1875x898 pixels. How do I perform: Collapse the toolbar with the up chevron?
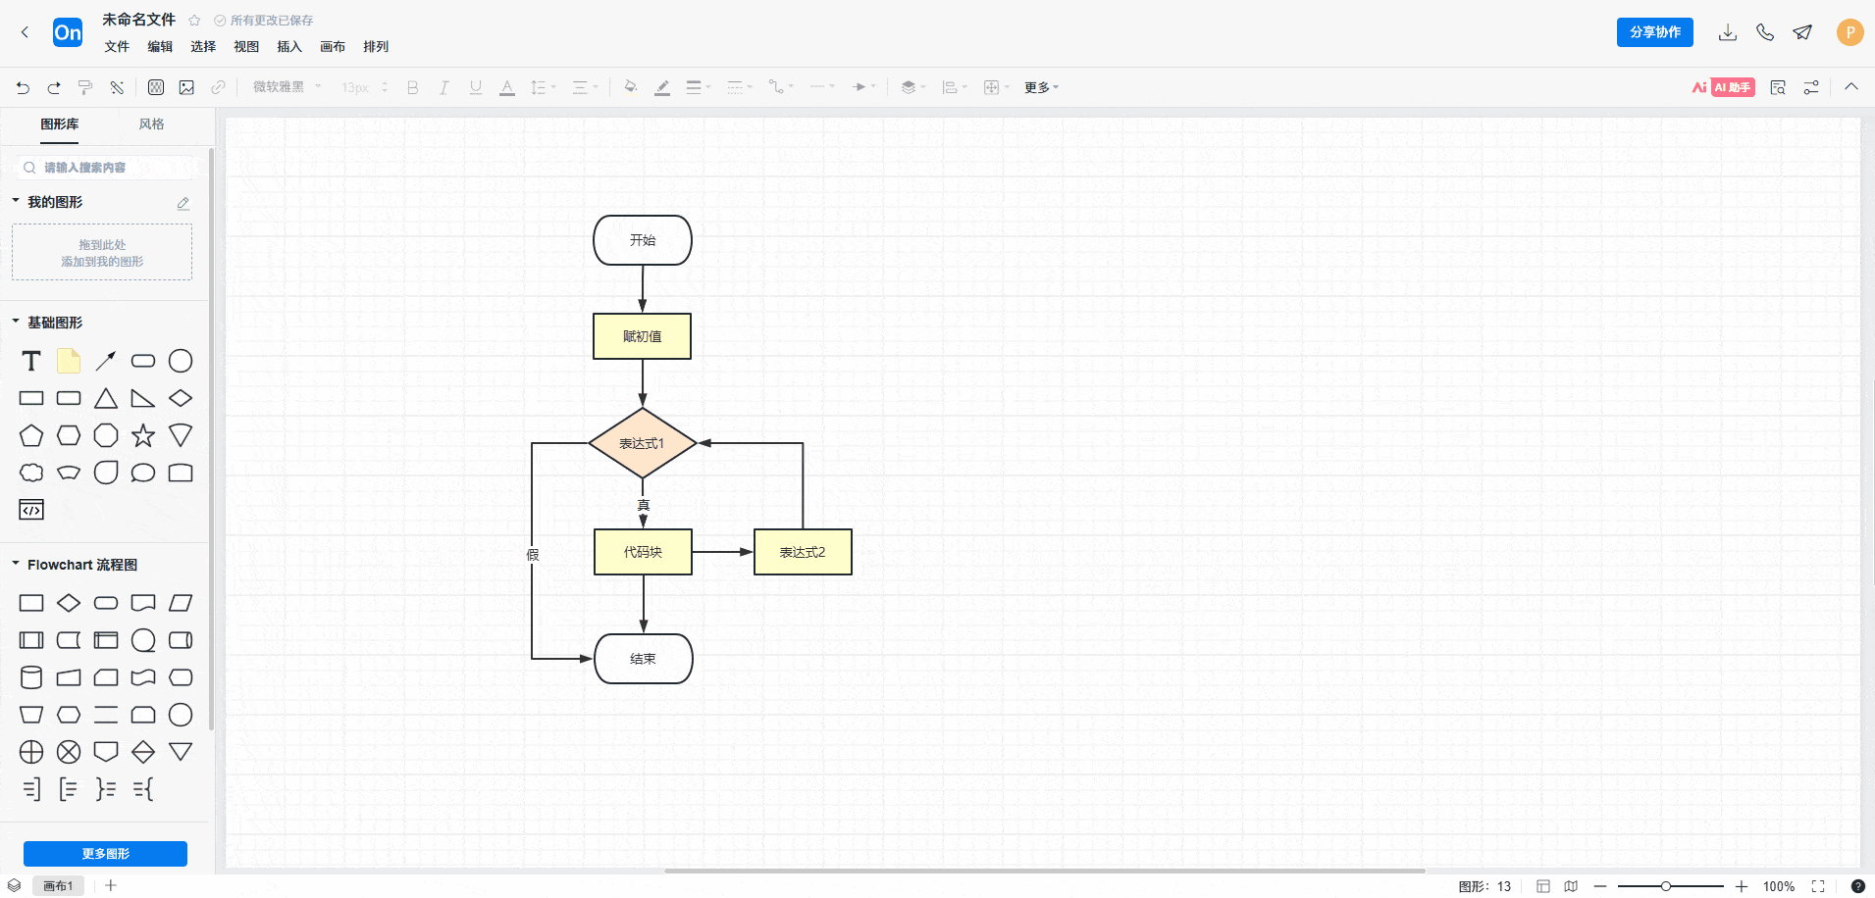1851,87
